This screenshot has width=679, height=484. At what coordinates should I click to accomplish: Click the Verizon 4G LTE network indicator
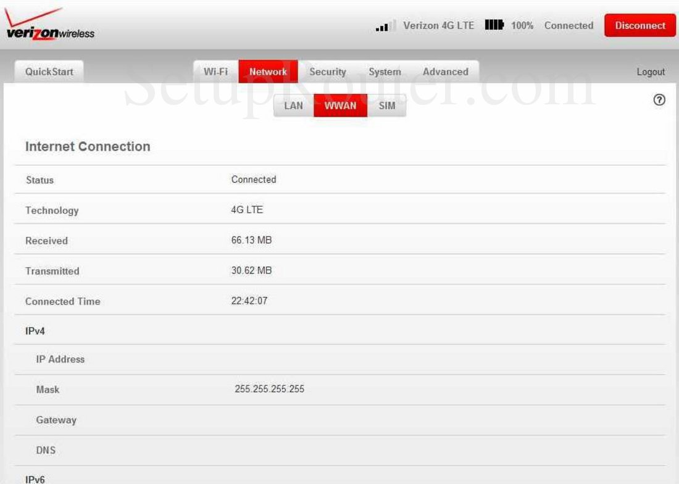coord(438,25)
